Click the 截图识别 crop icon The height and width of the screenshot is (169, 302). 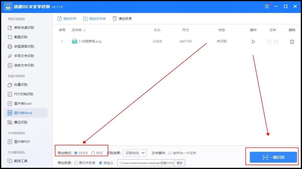[x=10, y=37]
